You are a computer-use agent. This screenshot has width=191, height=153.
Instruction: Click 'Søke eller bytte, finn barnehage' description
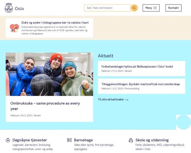[x=94, y=147]
